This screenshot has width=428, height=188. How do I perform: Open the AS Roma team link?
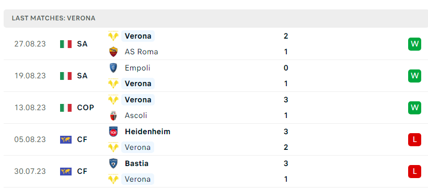142,52
